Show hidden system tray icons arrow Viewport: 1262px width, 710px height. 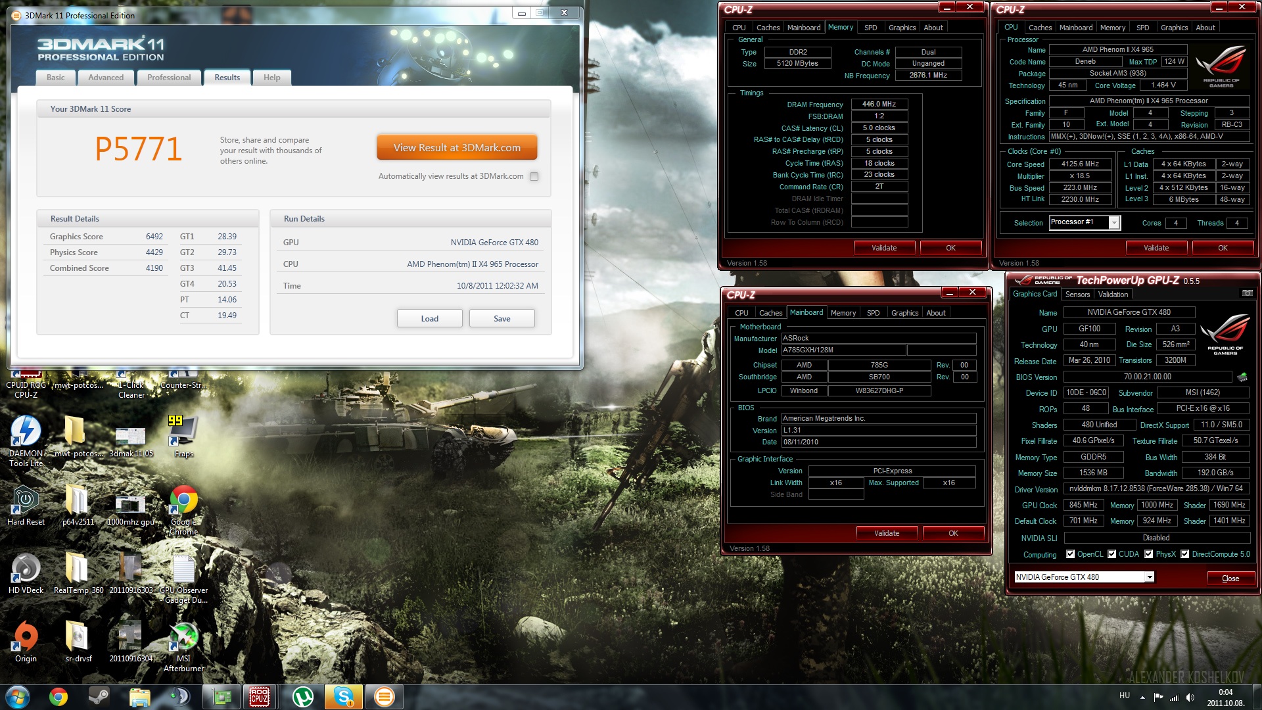coord(1142,697)
